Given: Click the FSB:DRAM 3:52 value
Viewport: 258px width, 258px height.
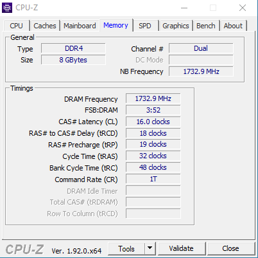Looking at the screenshot, I should [153, 110].
